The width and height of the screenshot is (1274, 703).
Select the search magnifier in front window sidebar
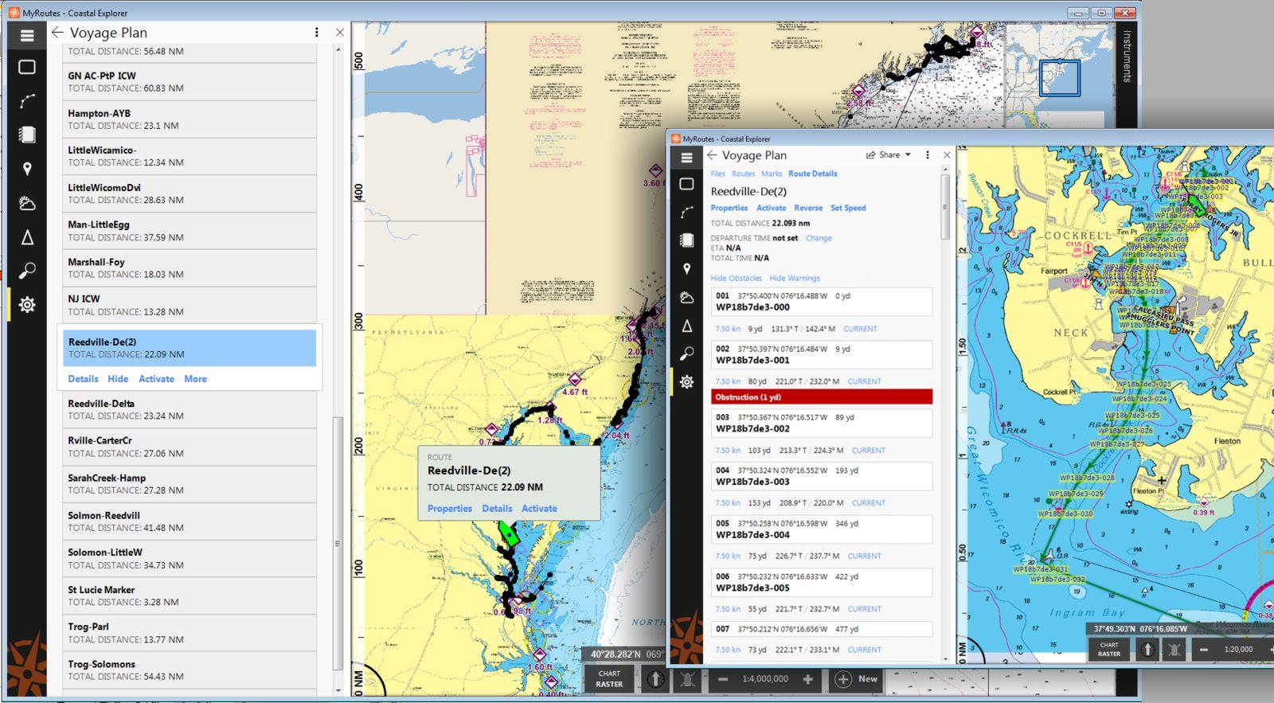click(686, 353)
